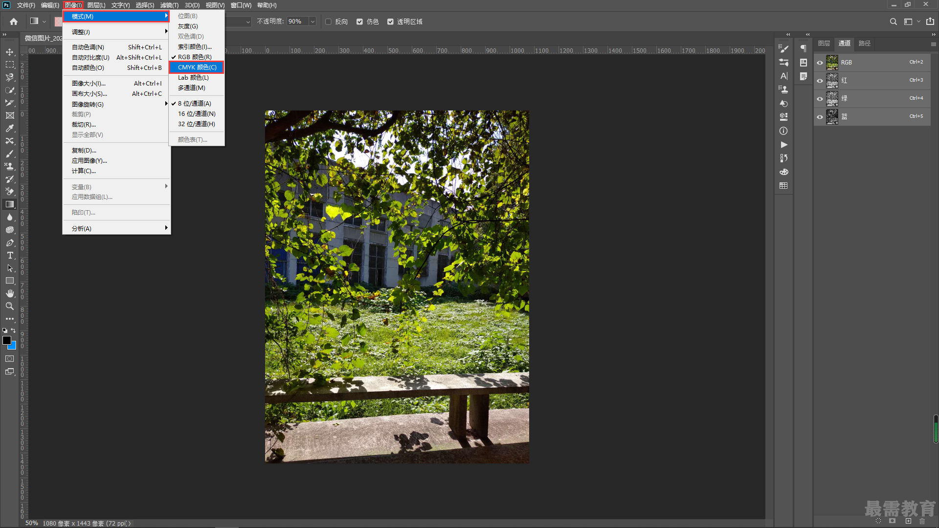Open 计算 command
This screenshot has height=528, width=939.
pos(116,171)
